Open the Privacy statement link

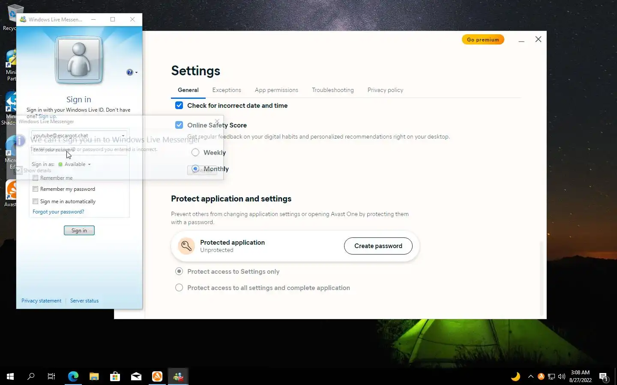42,301
